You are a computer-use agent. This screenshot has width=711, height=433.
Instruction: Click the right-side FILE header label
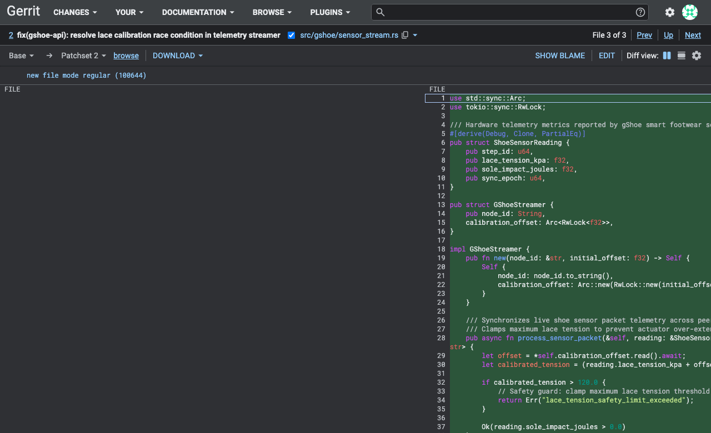(x=437, y=89)
